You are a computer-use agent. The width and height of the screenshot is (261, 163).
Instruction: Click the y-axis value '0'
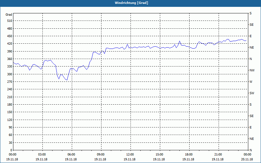[x=11, y=150]
